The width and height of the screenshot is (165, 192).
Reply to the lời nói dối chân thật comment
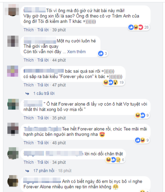click(43, 162)
